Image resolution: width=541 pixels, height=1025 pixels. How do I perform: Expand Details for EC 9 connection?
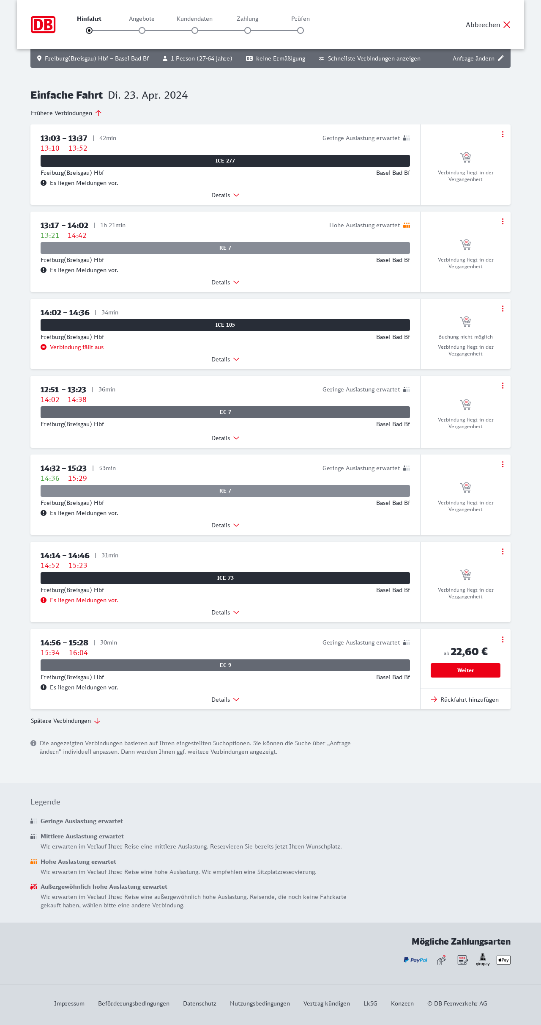[225, 700]
